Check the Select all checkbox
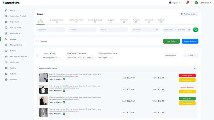Screen dimensions: 214x120 38,41
